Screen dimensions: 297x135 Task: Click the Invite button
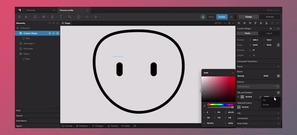pos(211,17)
